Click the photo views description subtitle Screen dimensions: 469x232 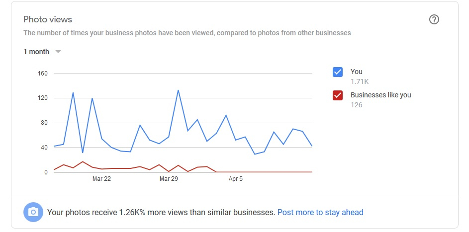pos(187,33)
